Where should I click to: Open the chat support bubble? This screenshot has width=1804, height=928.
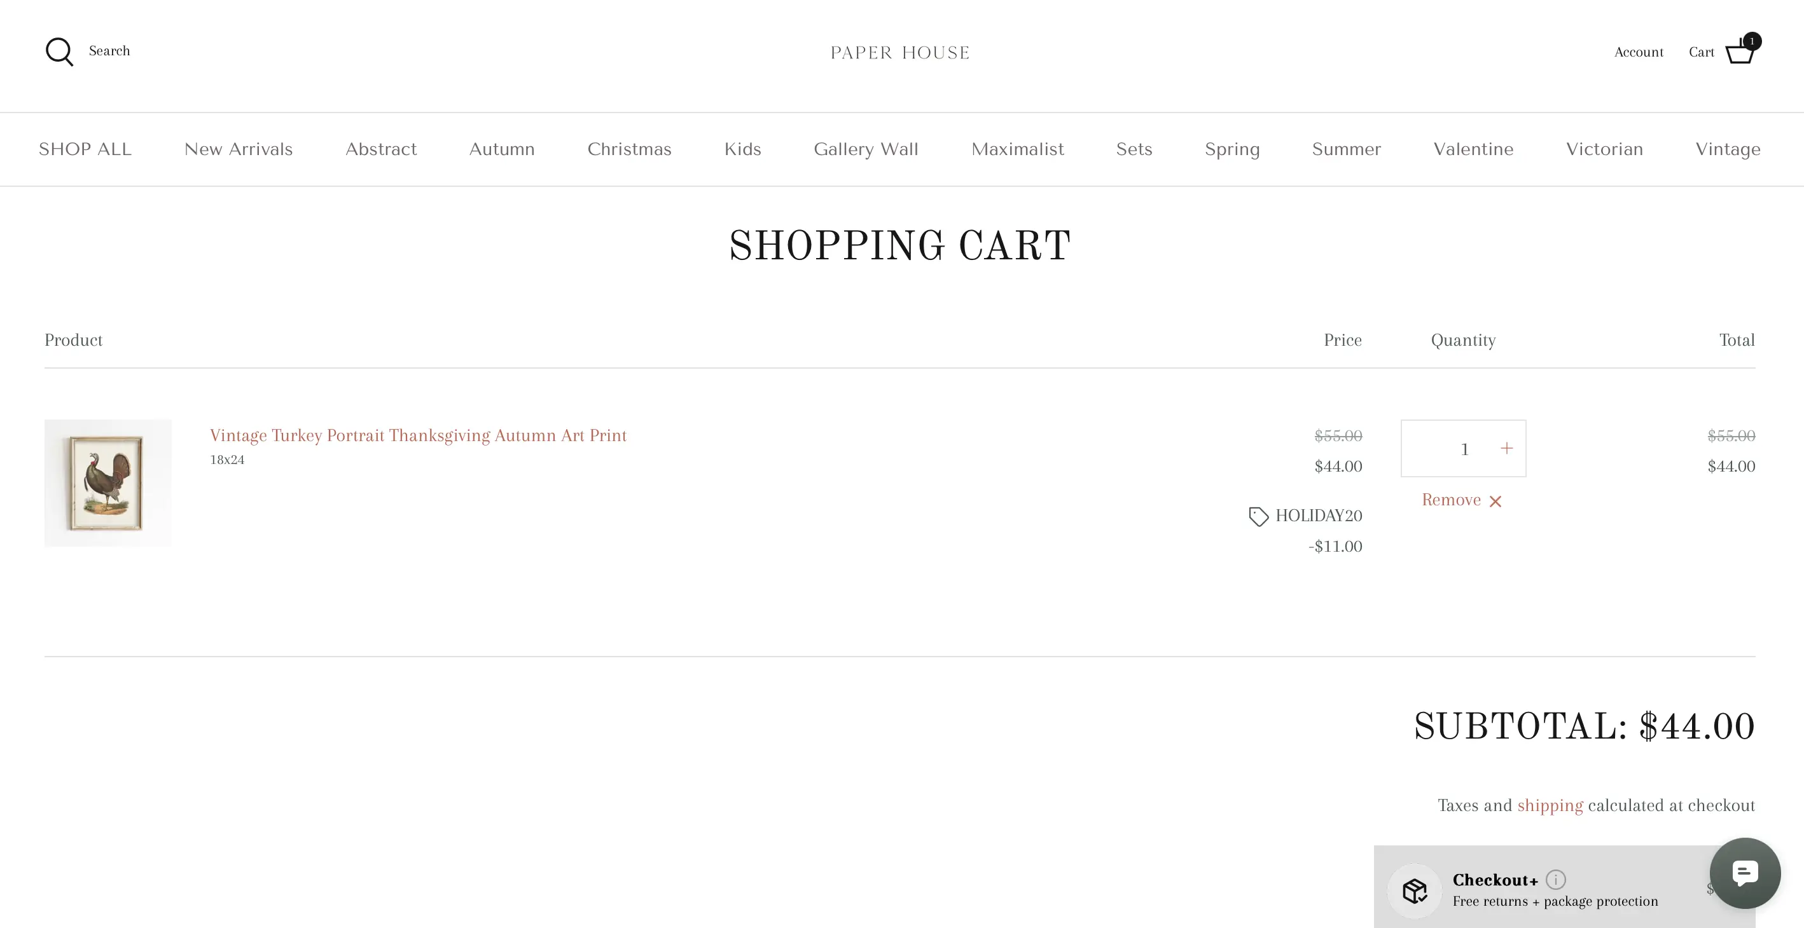point(1744,873)
